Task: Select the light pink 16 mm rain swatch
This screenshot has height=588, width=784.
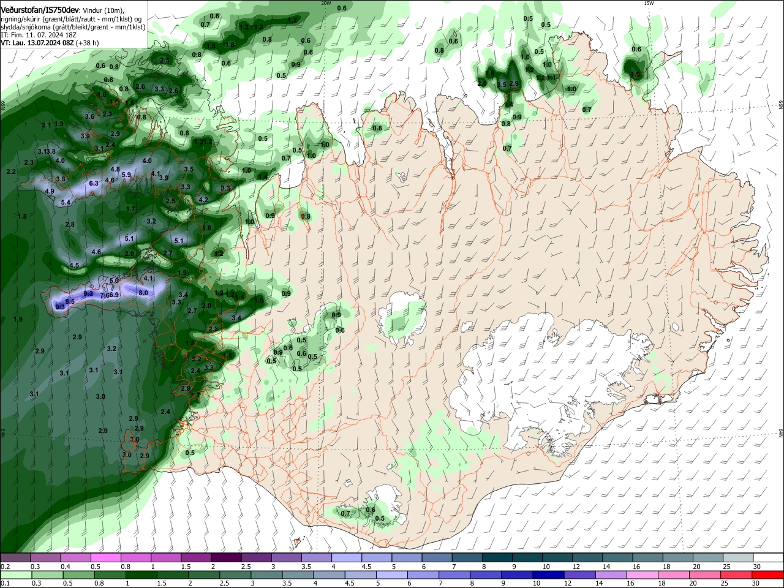Action: [643, 575]
